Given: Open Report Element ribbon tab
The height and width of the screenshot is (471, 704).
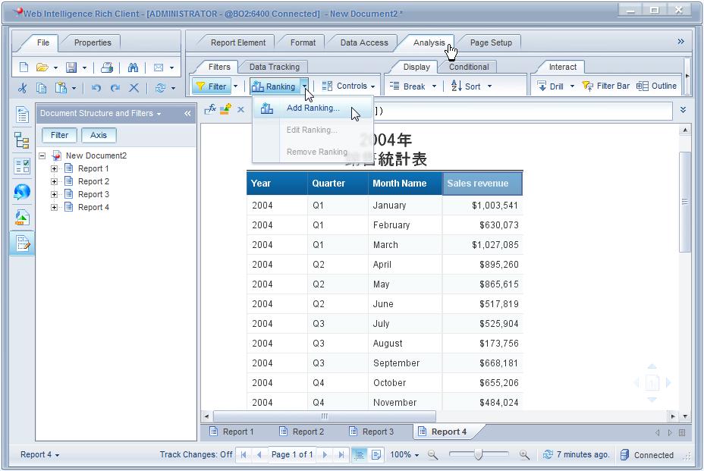Looking at the screenshot, I should (238, 42).
